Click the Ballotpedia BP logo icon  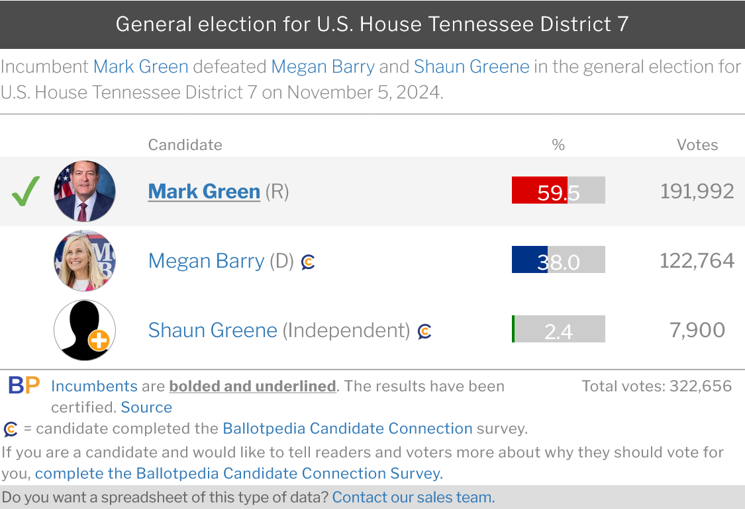pos(24,385)
